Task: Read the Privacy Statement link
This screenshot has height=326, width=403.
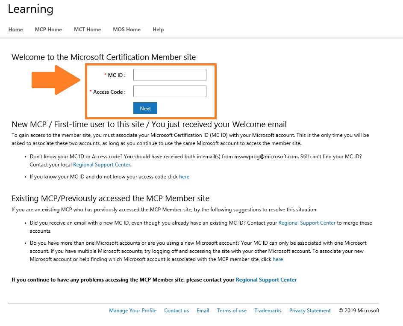Action: (310, 311)
